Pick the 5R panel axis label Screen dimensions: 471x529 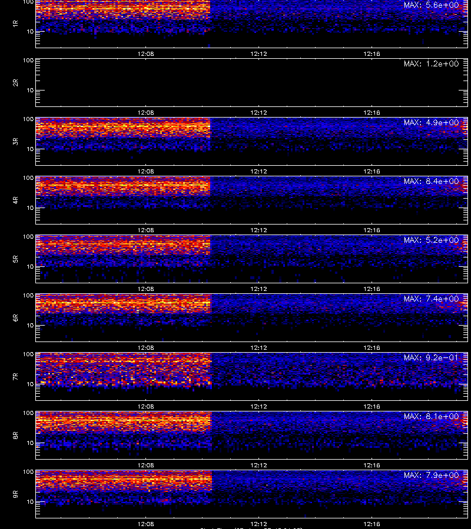(15, 259)
